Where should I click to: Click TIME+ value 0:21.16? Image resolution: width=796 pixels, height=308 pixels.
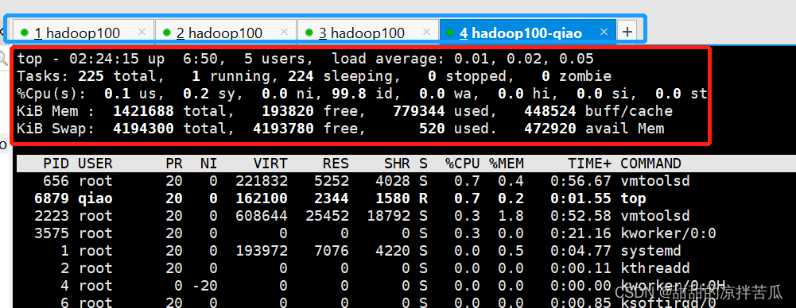580,233
